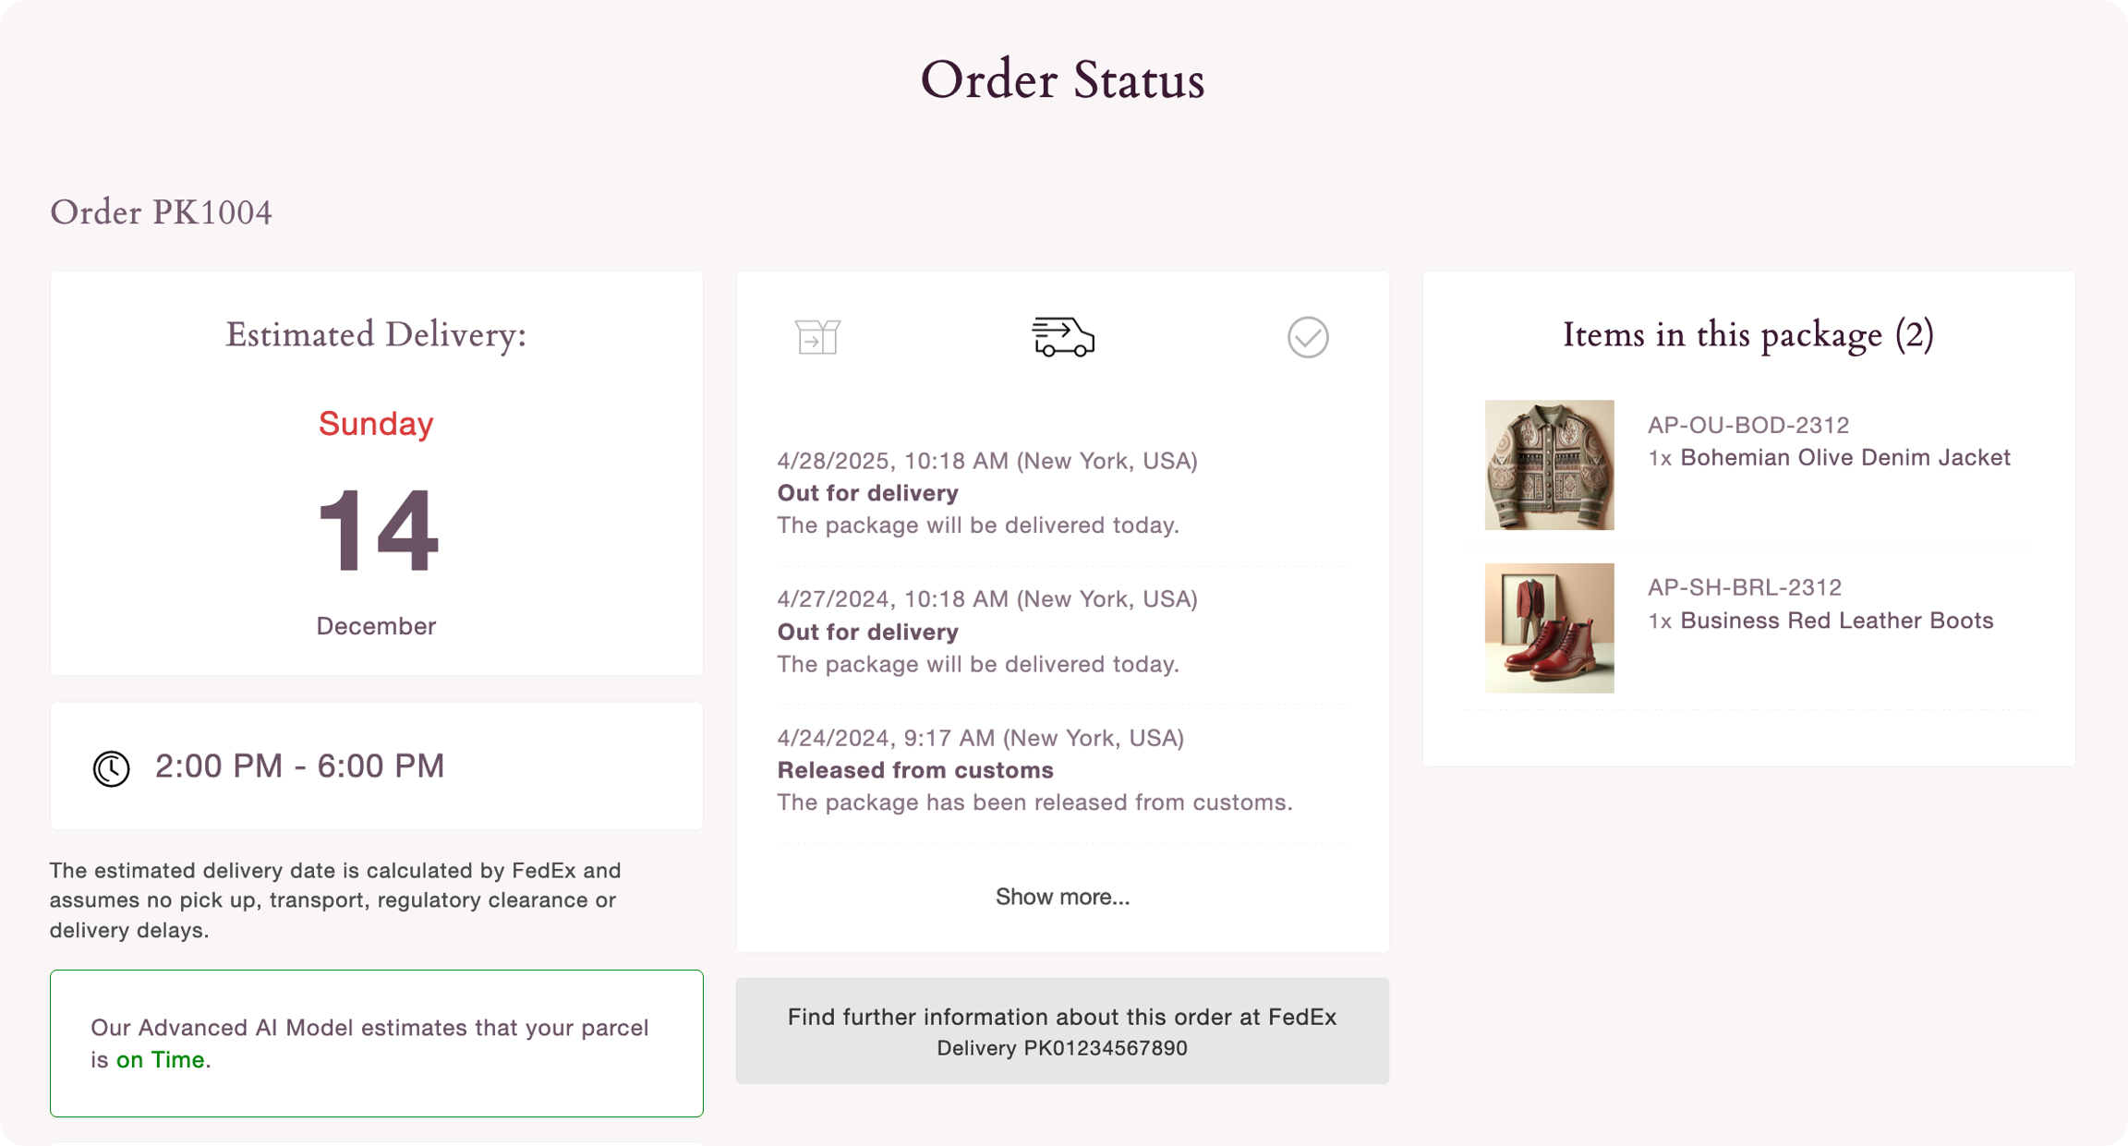Image resolution: width=2128 pixels, height=1146 pixels.
Task: Select the Released from customs event
Action: pyautogui.click(x=915, y=769)
